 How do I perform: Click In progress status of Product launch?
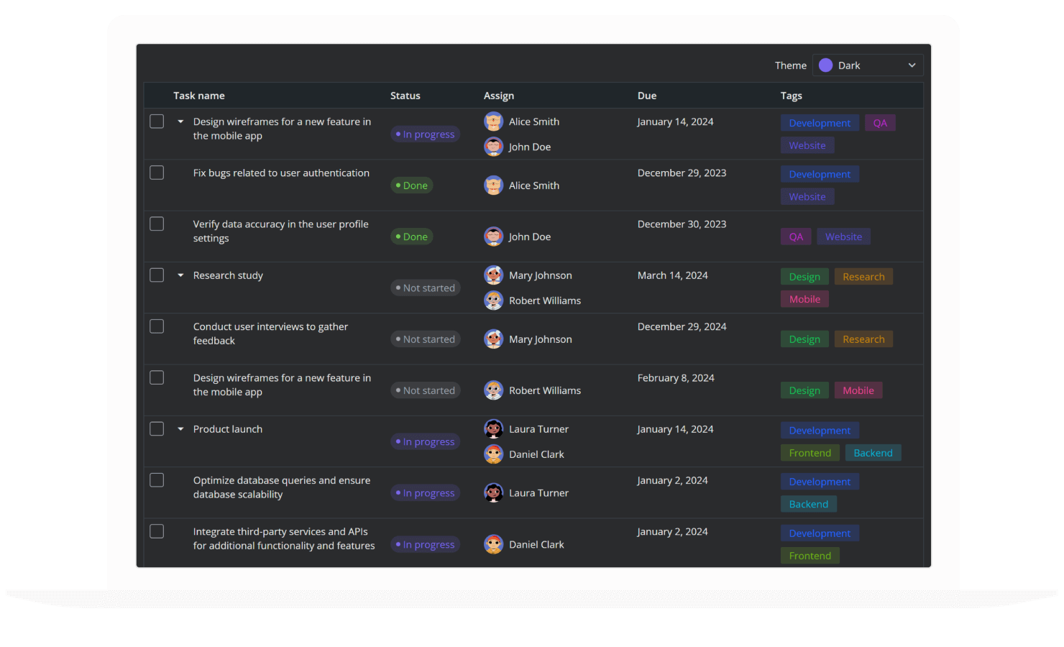point(425,442)
